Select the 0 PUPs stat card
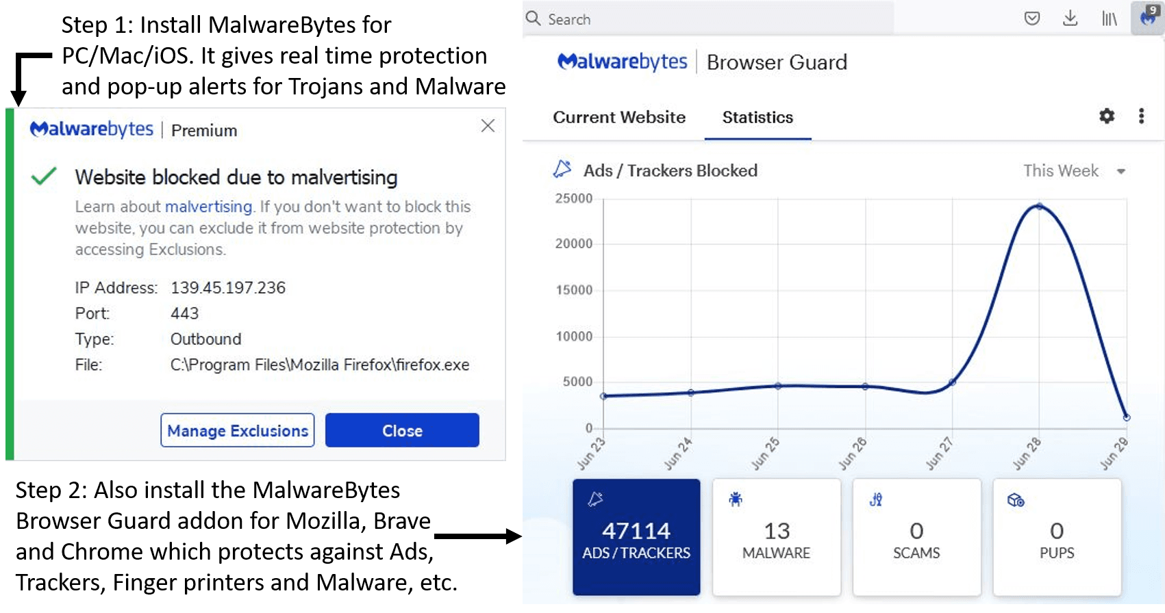Viewport: 1165px width, 613px height. tap(1057, 536)
